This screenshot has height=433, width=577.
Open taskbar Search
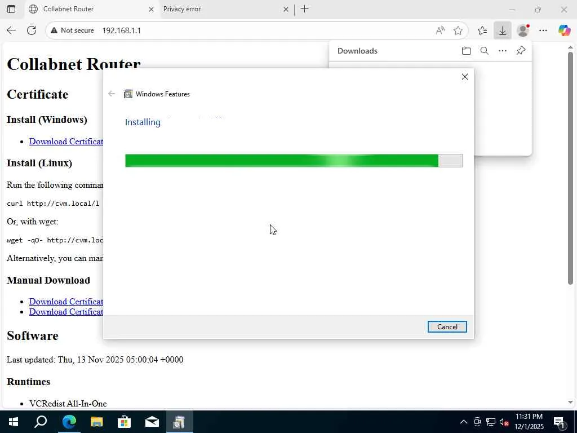tap(41, 422)
